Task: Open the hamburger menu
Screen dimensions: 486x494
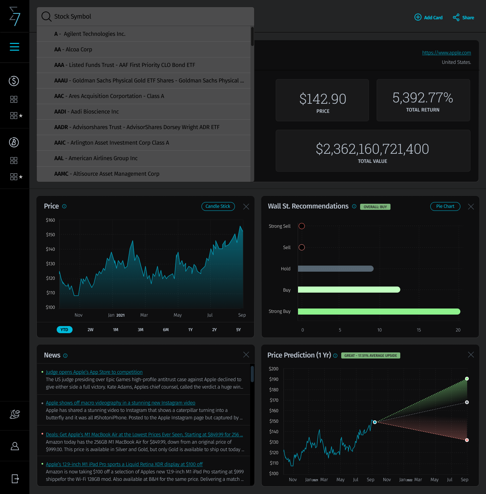Action: tap(15, 47)
